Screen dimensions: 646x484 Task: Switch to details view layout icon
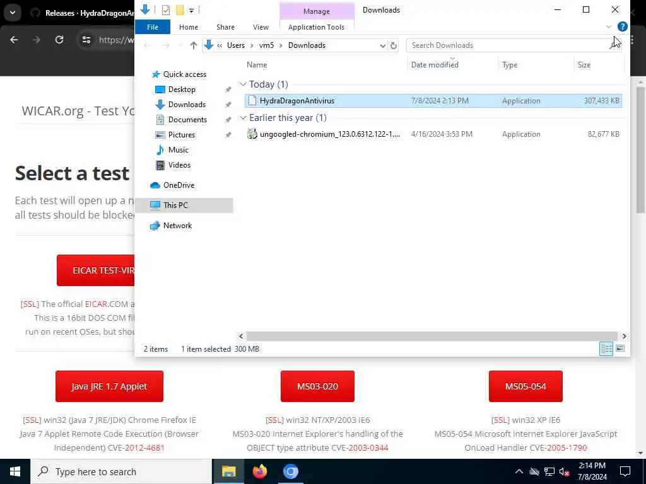click(x=606, y=349)
